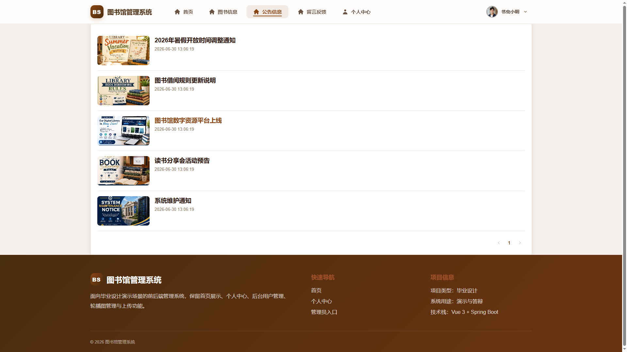Open the 留言反馈 nav tab

coord(312,12)
